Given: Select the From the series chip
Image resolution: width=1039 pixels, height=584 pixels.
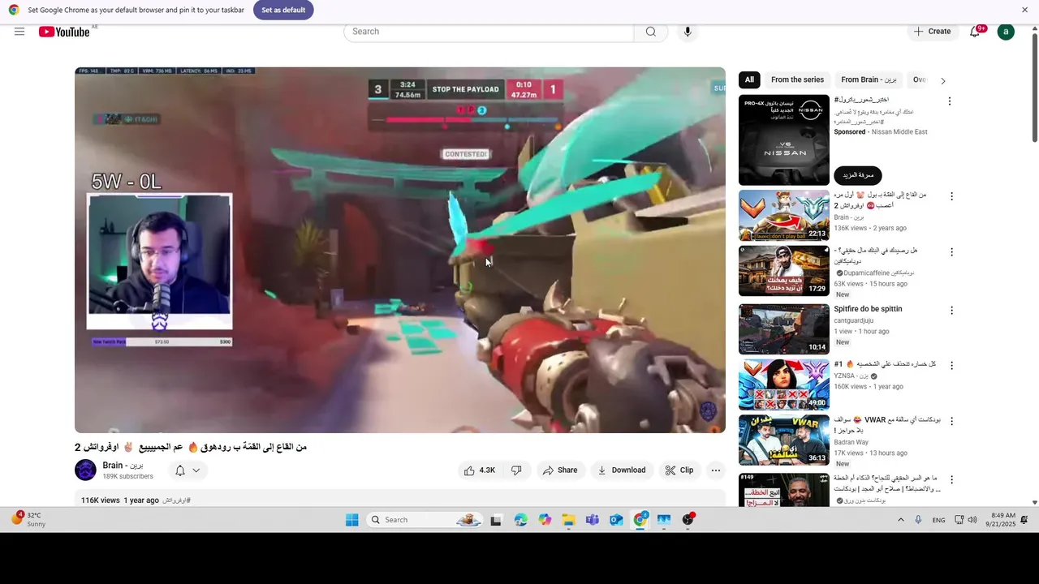Looking at the screenshot, I should tap(797, 79).
